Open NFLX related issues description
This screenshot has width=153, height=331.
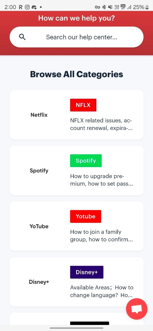click(x=101, y=124)
